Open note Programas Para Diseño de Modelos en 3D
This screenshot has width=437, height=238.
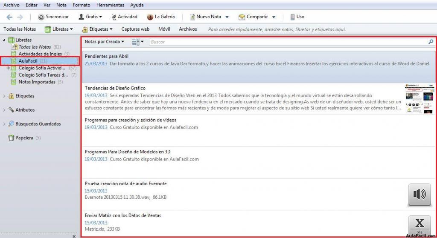(258, 163)
